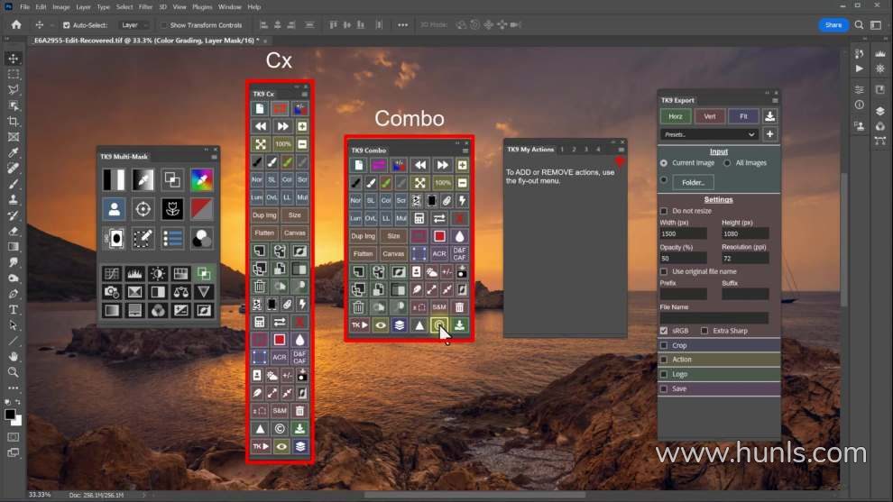The image size is (893, 502).
Task: Collapse the TK9 Export panel arrows
Action: click(x=767, y=93)
